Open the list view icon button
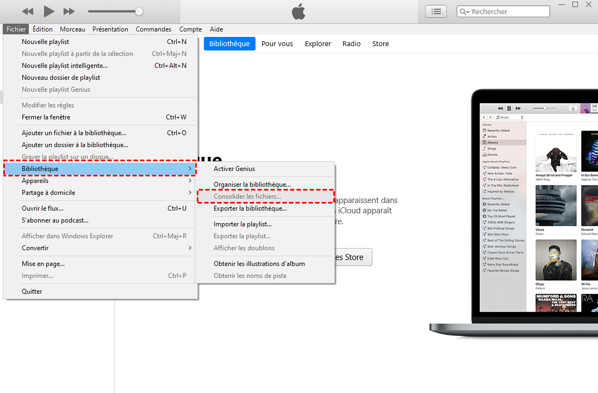 (436, 11)
